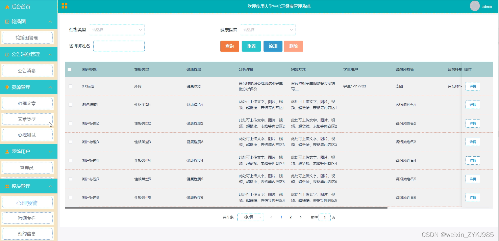Open the 性格类型 dropdown selector
Image resolution: width=499 pixels, height=241 pixels.
pos(117,30)
